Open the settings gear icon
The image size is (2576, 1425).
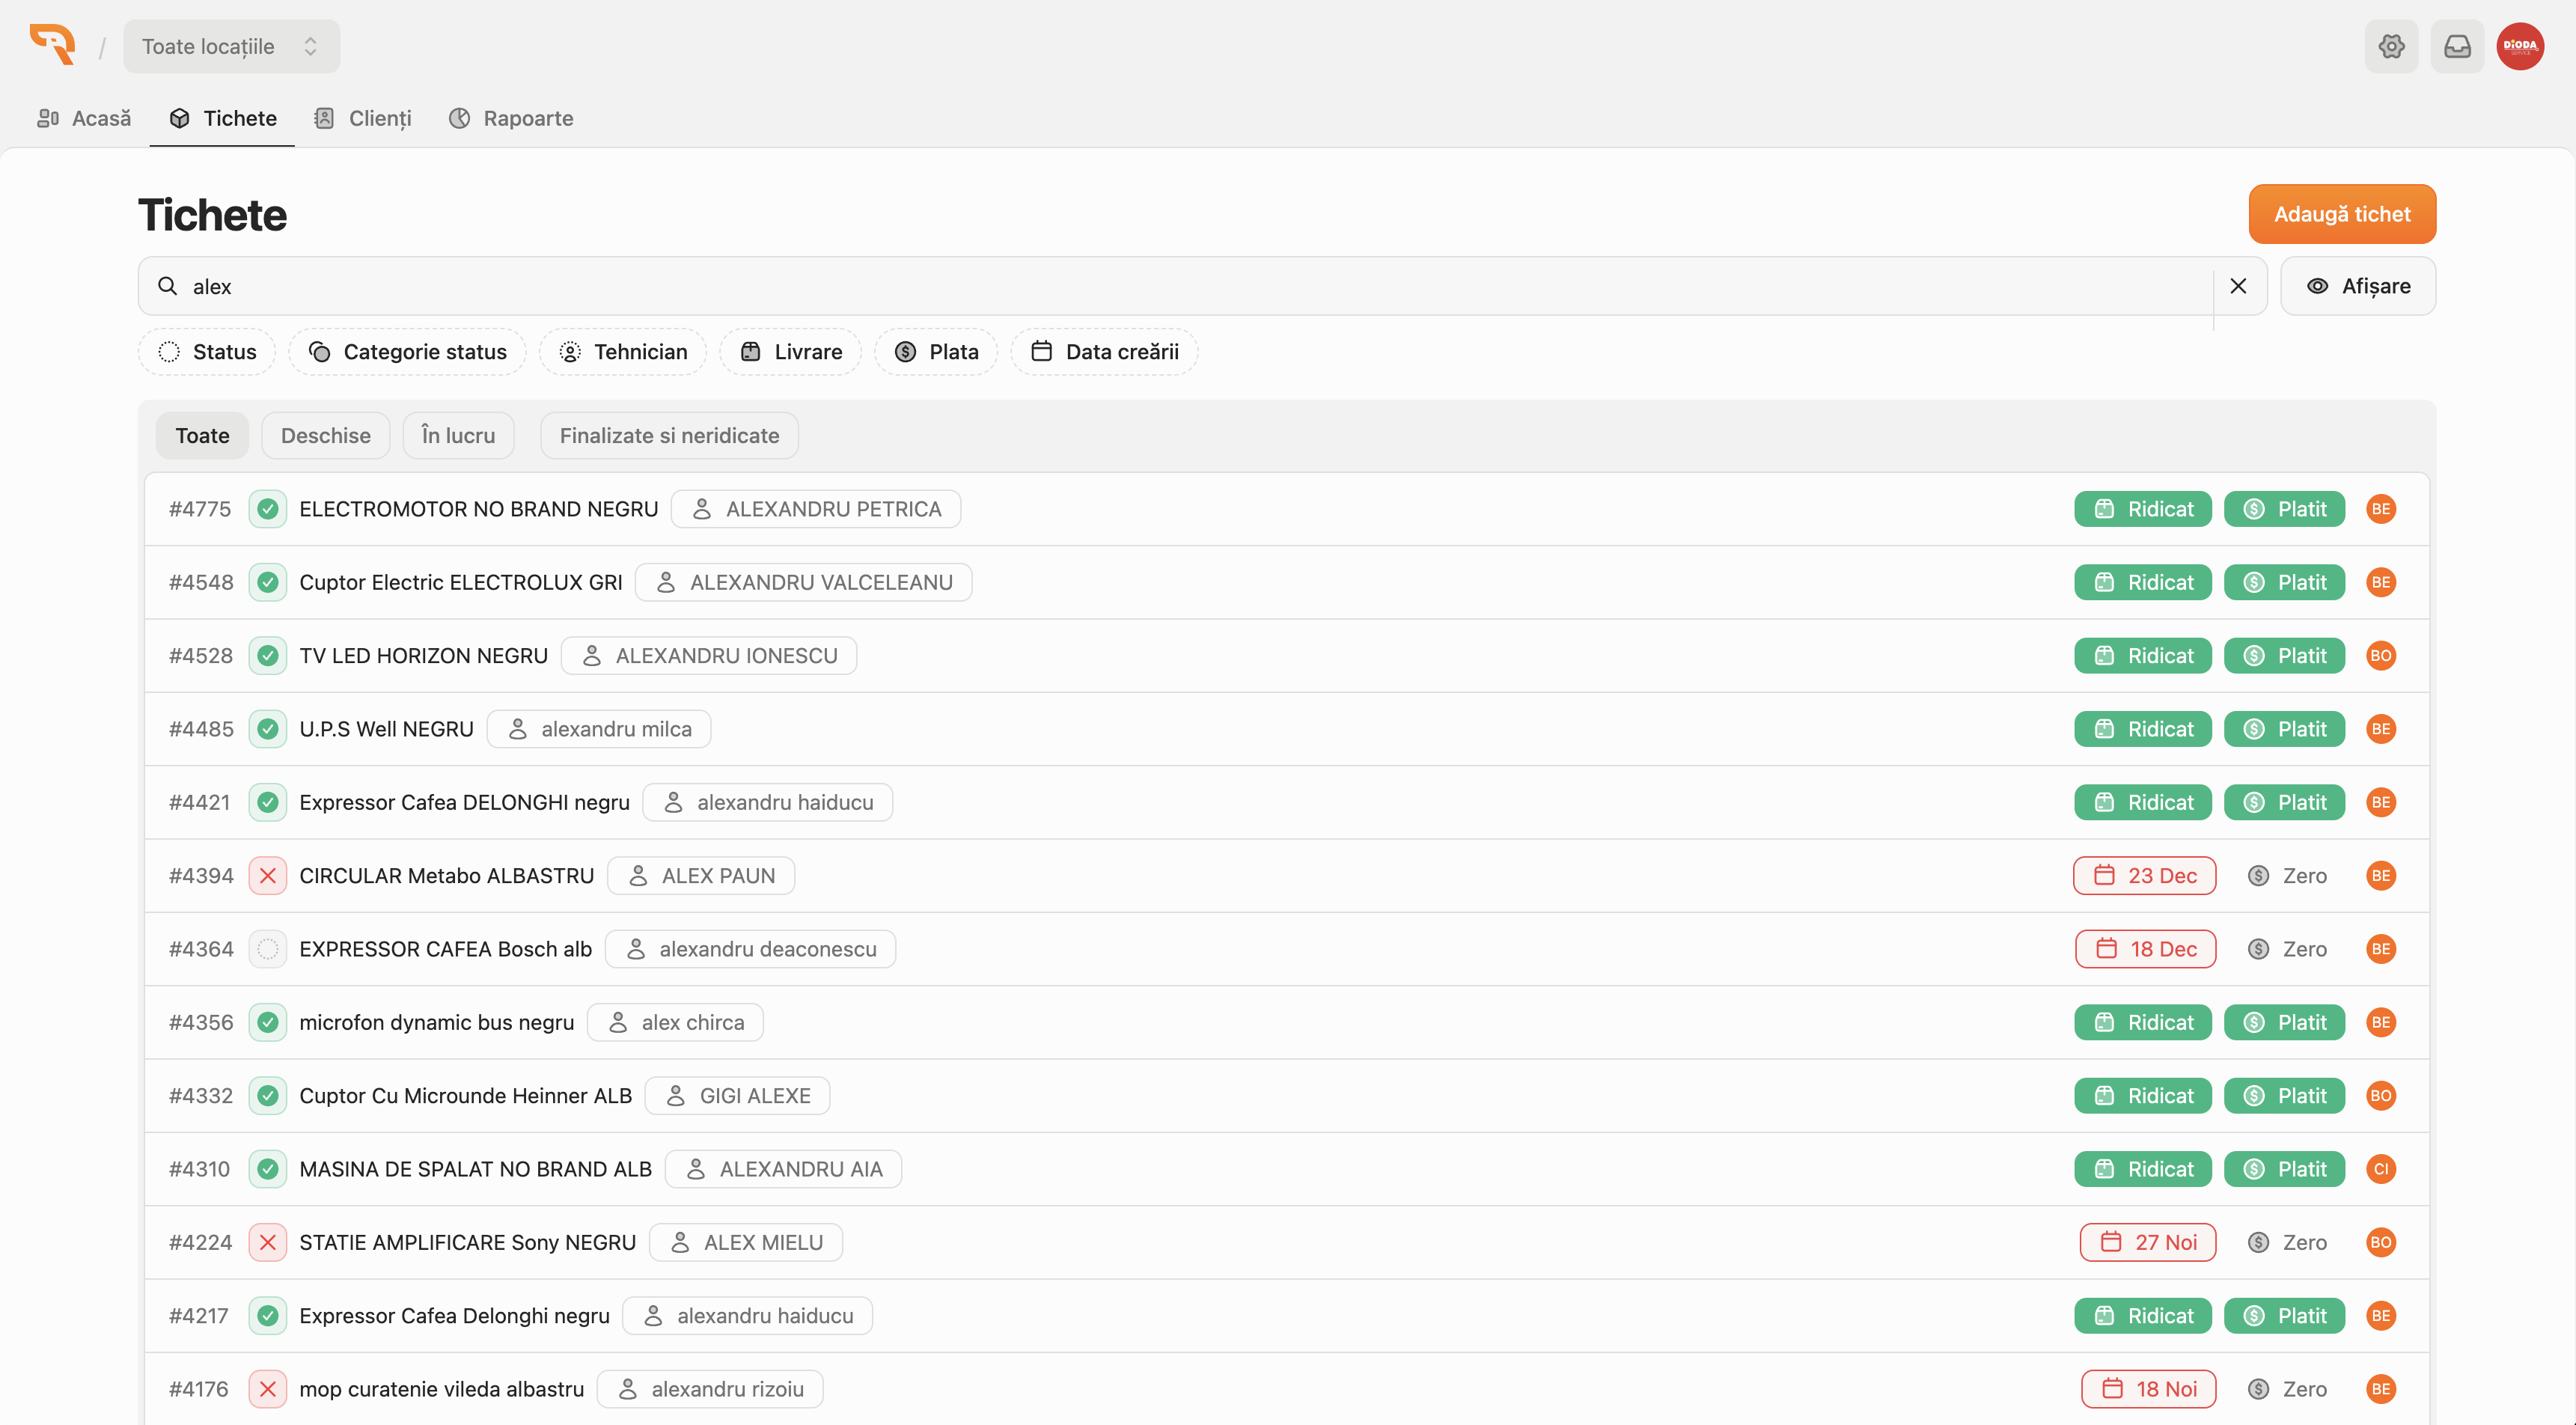click(2391, 46)
